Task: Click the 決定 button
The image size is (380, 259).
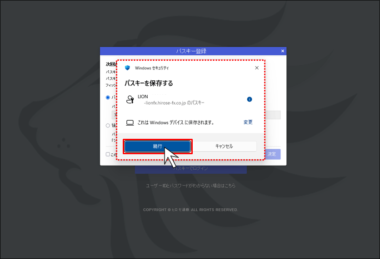Action: pyautogui.click(x=273, y=154)
